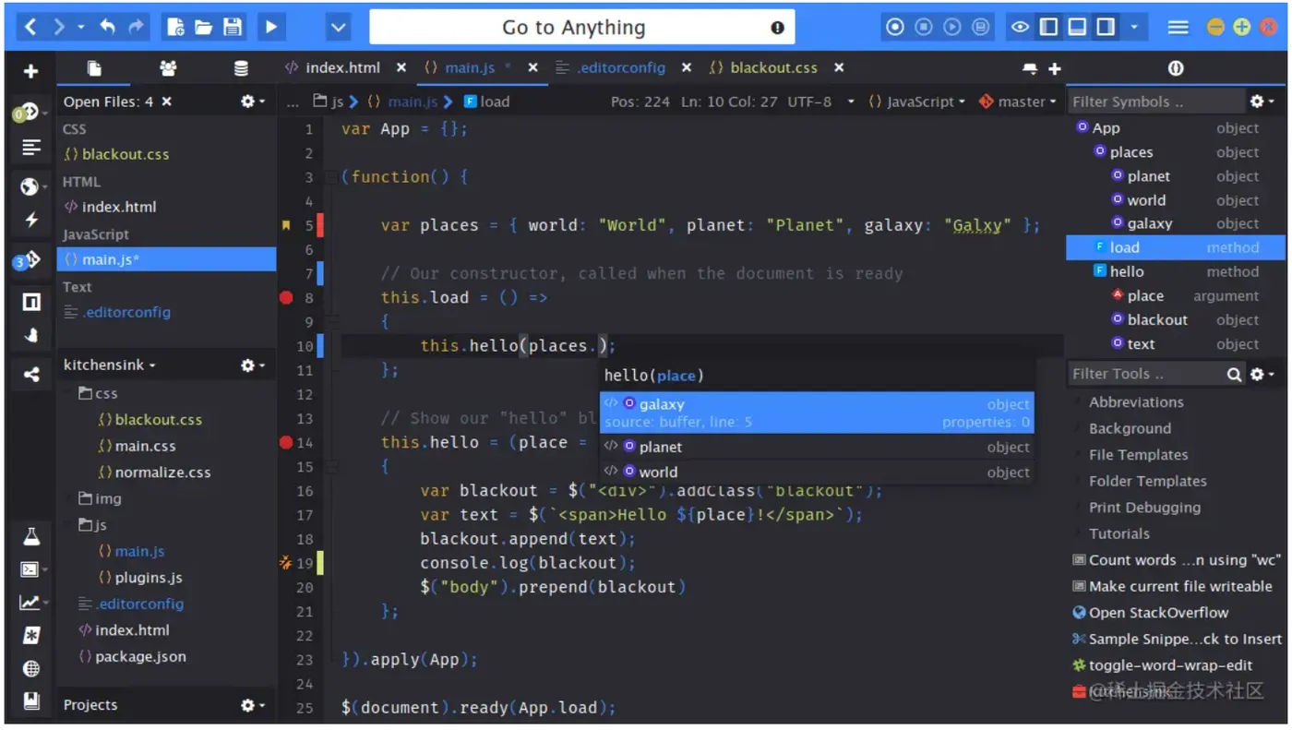This screenshot has height=730, width=1292.
Task: Run the play button in the toolbar
Action: [271, 27]
